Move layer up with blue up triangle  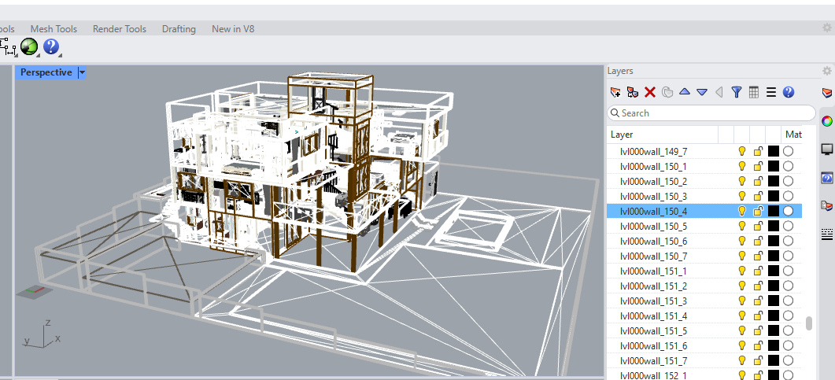click(685, 91)
